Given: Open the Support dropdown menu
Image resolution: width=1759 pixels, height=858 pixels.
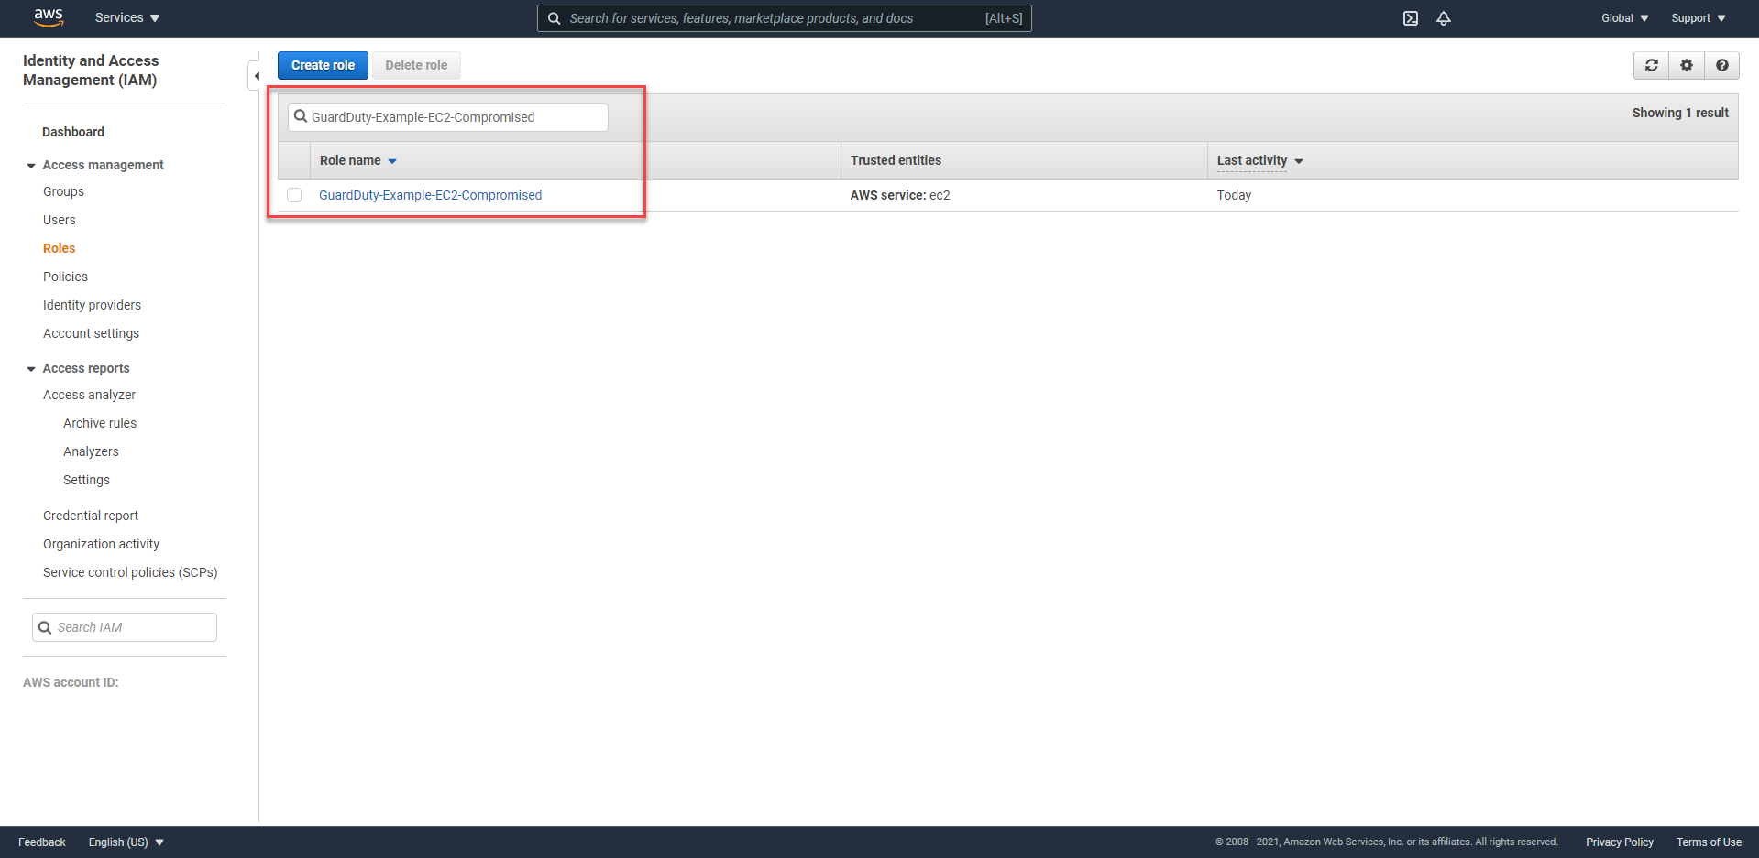Looking at the screenshot, I should [1699, 18].
